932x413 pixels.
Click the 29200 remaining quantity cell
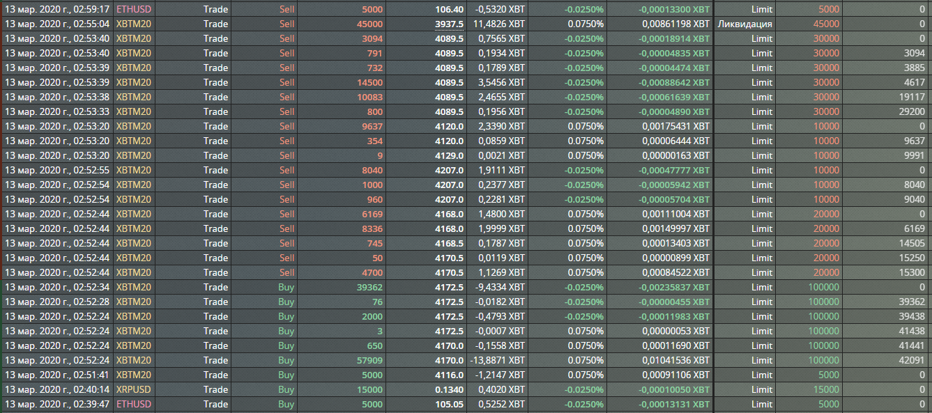pos(910,111)
